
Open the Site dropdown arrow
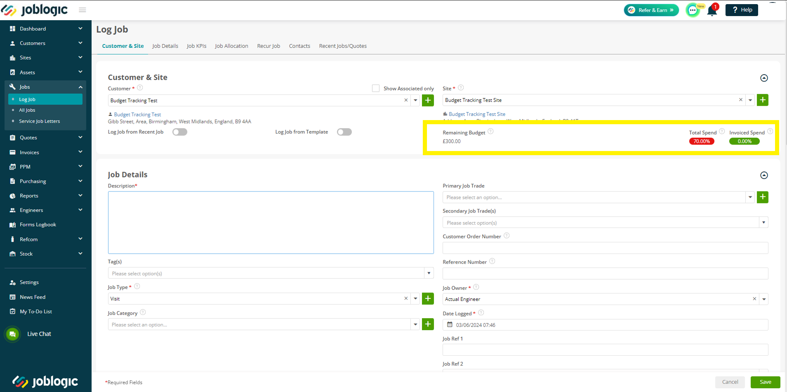[x=750, y=100]
